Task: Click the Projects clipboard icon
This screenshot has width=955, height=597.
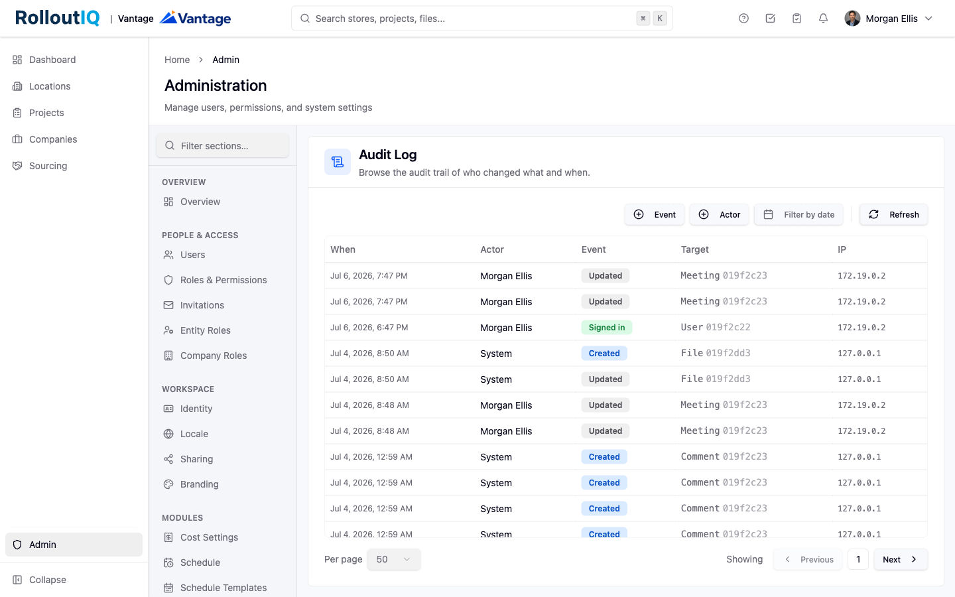Action: coord(17,113)
